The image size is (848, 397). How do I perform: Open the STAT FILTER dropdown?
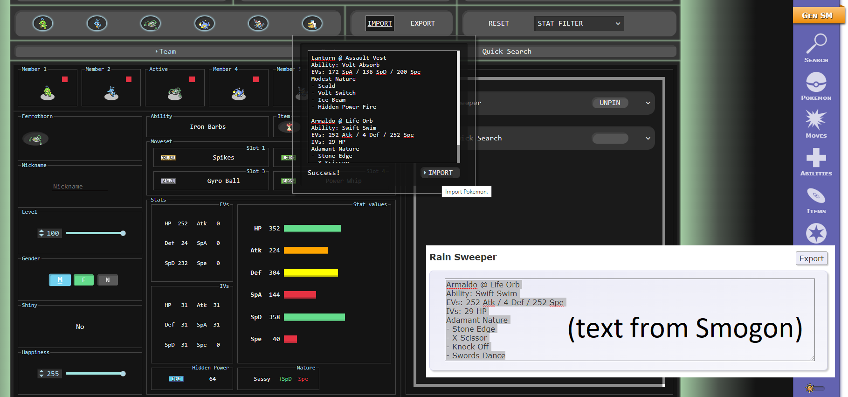[x=579, y=23]
